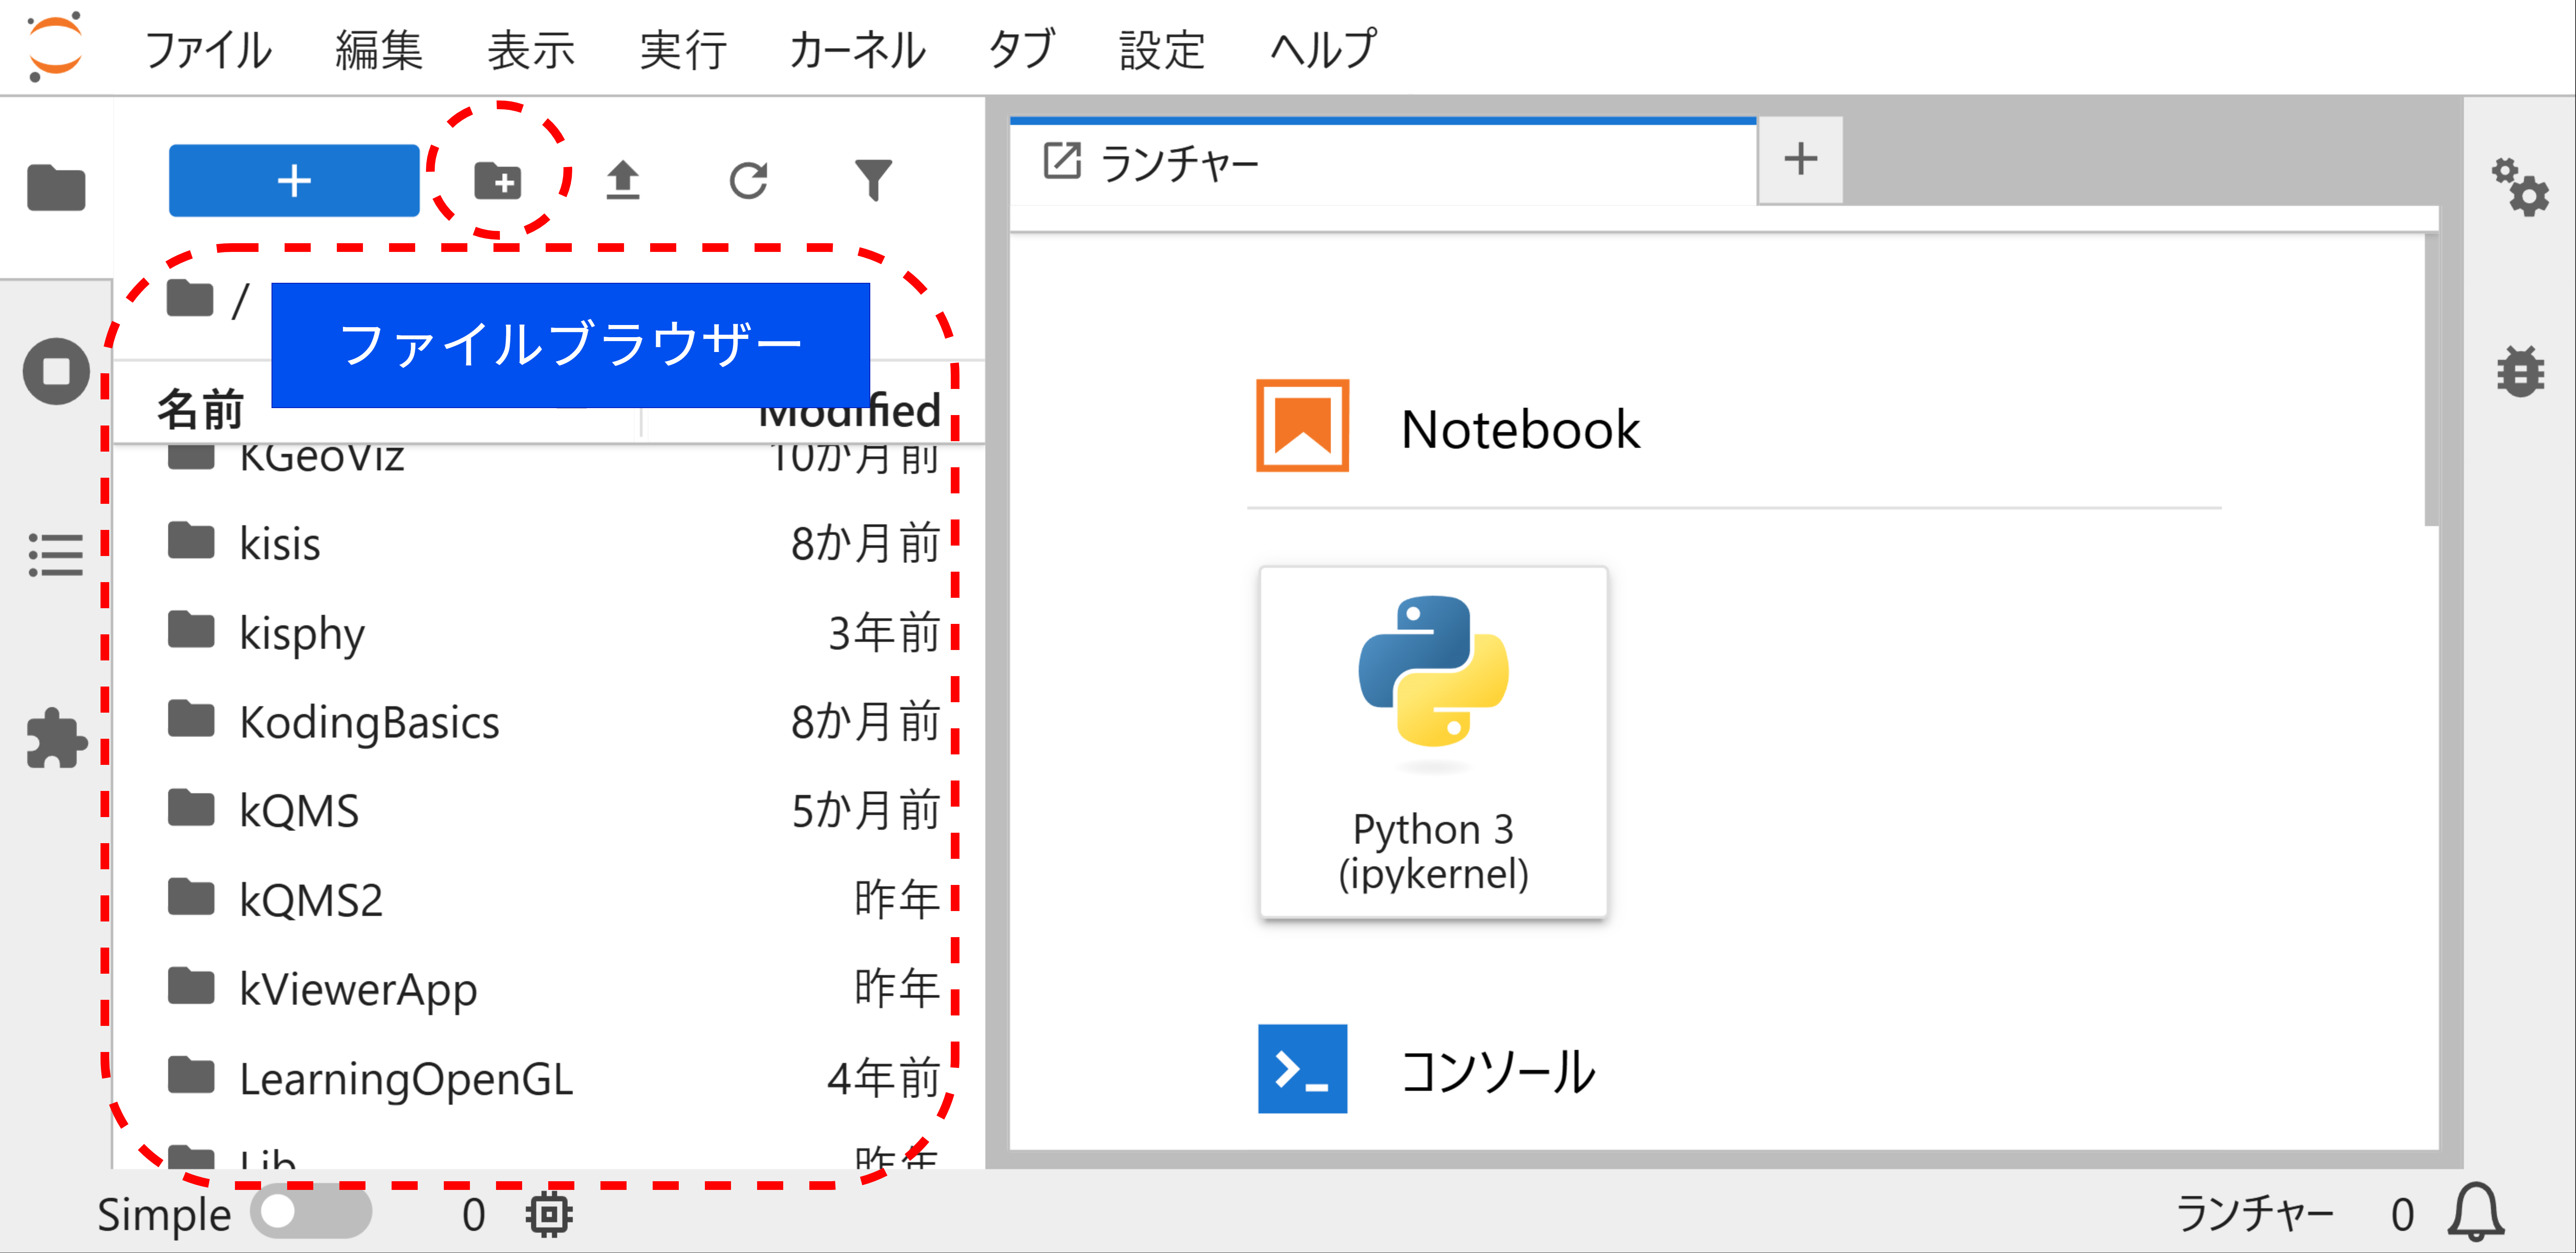
Task: Filter files with the funnel icon
Action: click(872, 181)
